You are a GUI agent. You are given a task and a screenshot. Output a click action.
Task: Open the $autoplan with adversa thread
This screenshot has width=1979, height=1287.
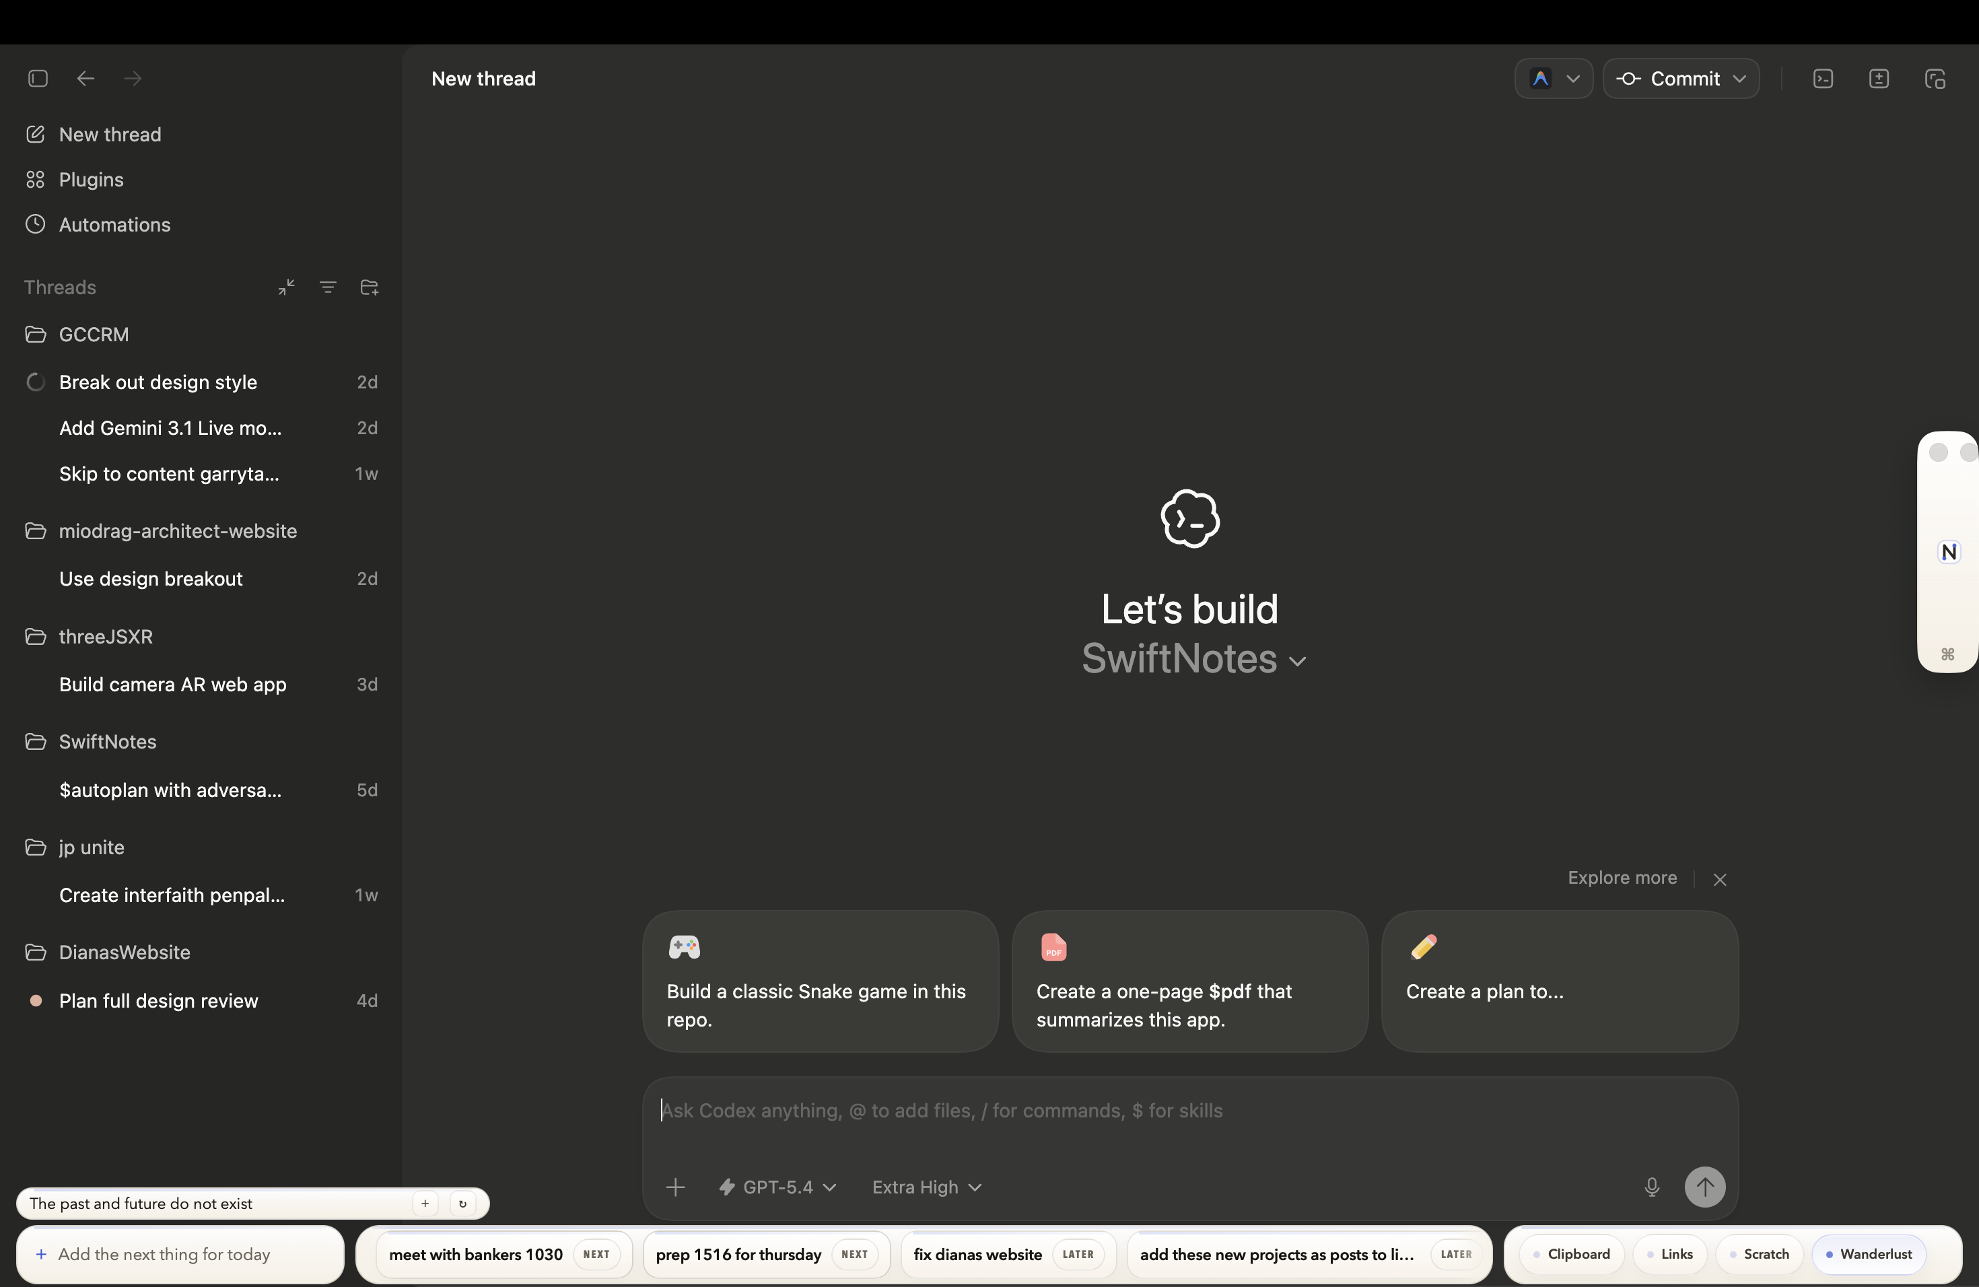pyautogui.click(x=201, y=790)
